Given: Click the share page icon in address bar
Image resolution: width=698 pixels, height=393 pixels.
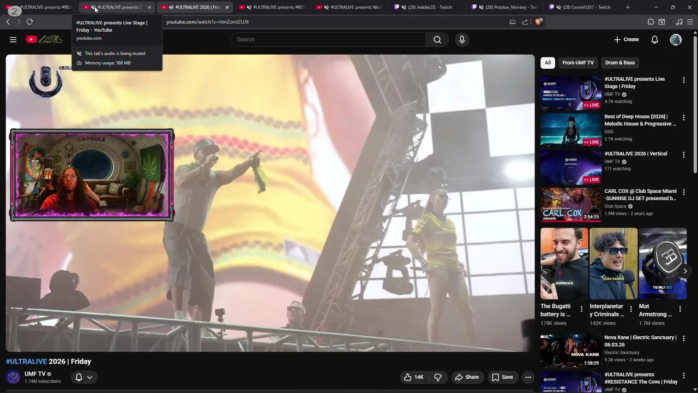Looking at the screenshot, I should [x=525, y=22].
